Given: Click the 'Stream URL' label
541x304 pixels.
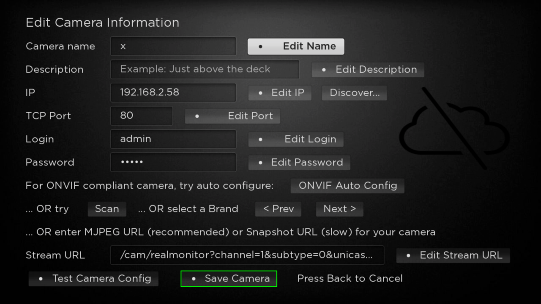Looking at the screenshot, I should pos(55,255).
